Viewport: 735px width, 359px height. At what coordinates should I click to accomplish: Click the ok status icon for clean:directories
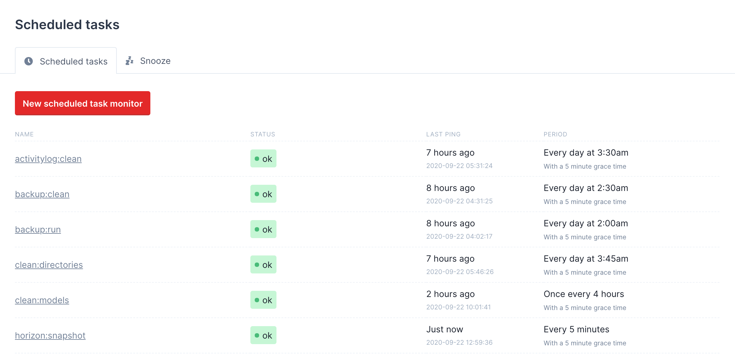tap(263, 264)
